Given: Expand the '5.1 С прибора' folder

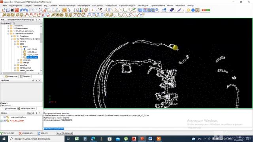Looking at the screenshot, I should coord(11,36).
